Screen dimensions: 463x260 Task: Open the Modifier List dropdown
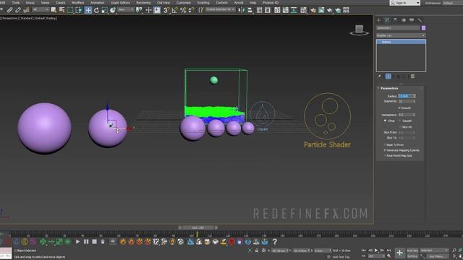(401, 35)
